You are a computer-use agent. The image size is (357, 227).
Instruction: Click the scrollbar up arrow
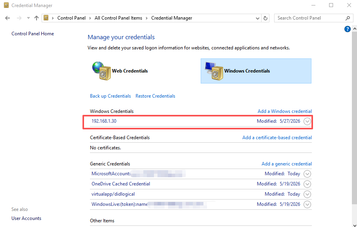click(355, 29)
